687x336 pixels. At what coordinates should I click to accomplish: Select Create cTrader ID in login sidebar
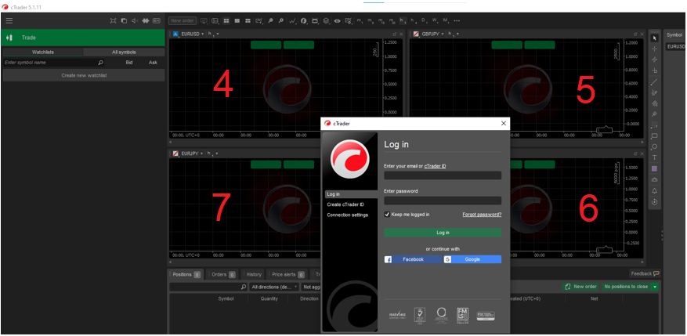tap(345, 204)
